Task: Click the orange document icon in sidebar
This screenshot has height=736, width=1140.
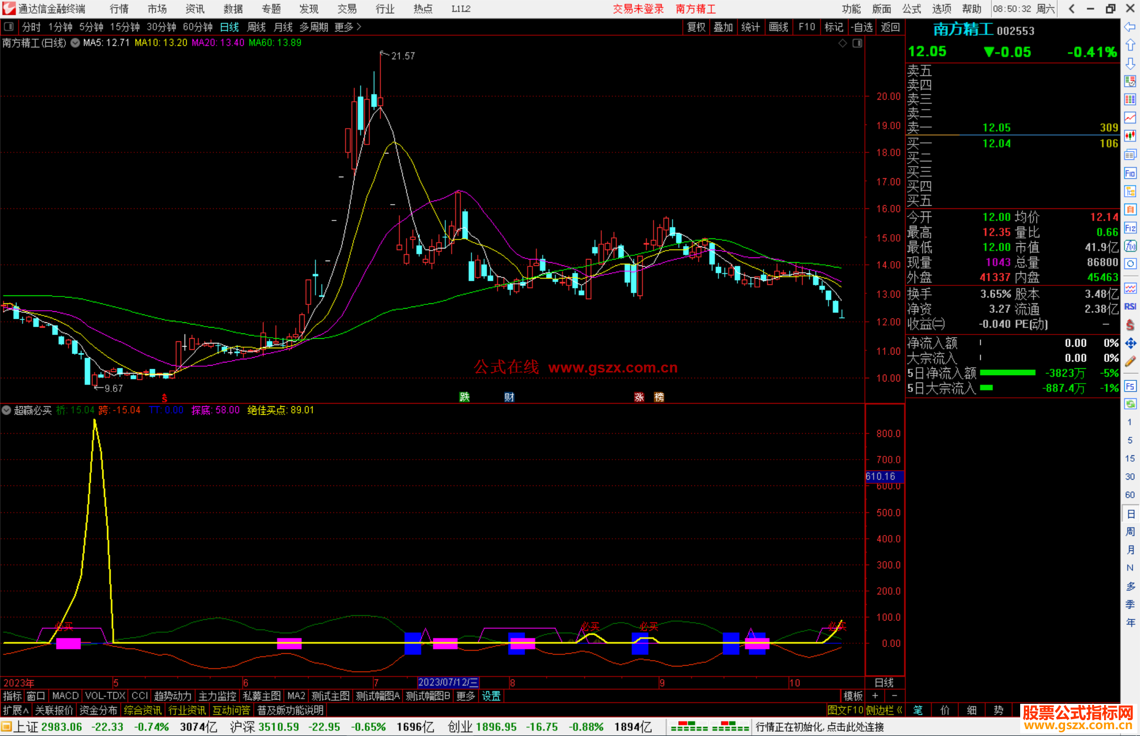Action: [1130, 209]
